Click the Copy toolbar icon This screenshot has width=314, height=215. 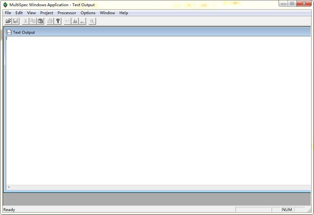(33, 21)
